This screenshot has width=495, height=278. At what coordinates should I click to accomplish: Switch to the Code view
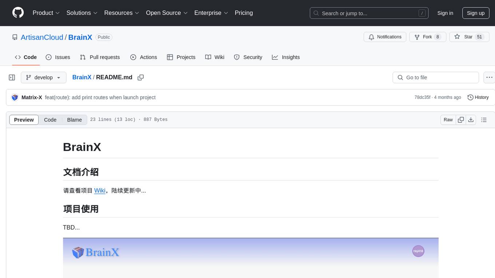(50, 120)
